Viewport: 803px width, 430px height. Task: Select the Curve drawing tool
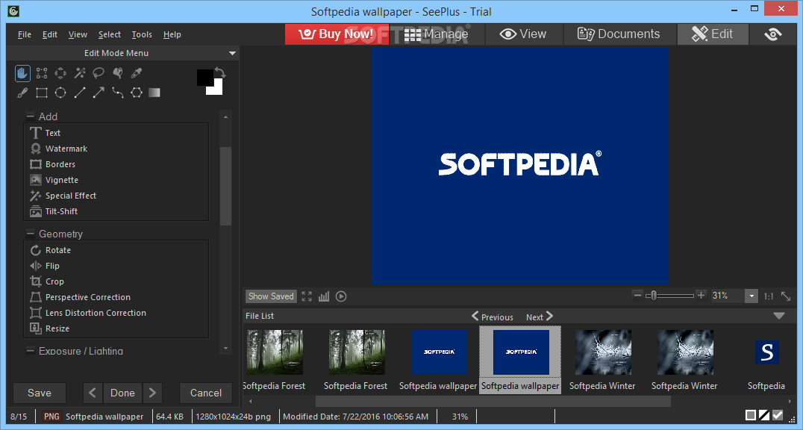point(117,93)
